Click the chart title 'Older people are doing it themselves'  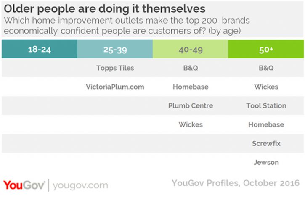coord(104,9)
